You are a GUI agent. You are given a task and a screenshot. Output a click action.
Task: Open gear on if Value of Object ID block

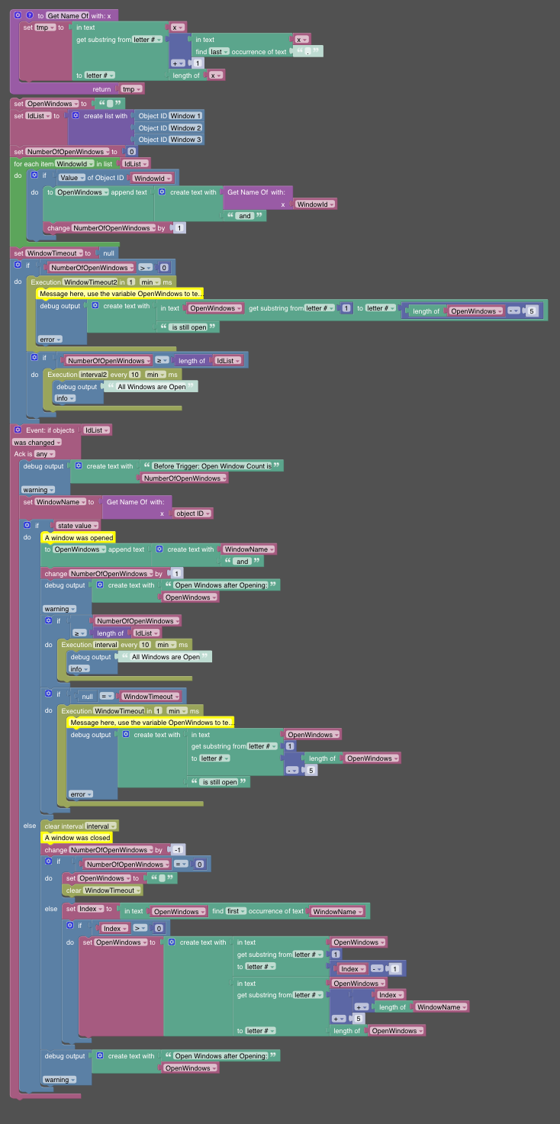34,175
